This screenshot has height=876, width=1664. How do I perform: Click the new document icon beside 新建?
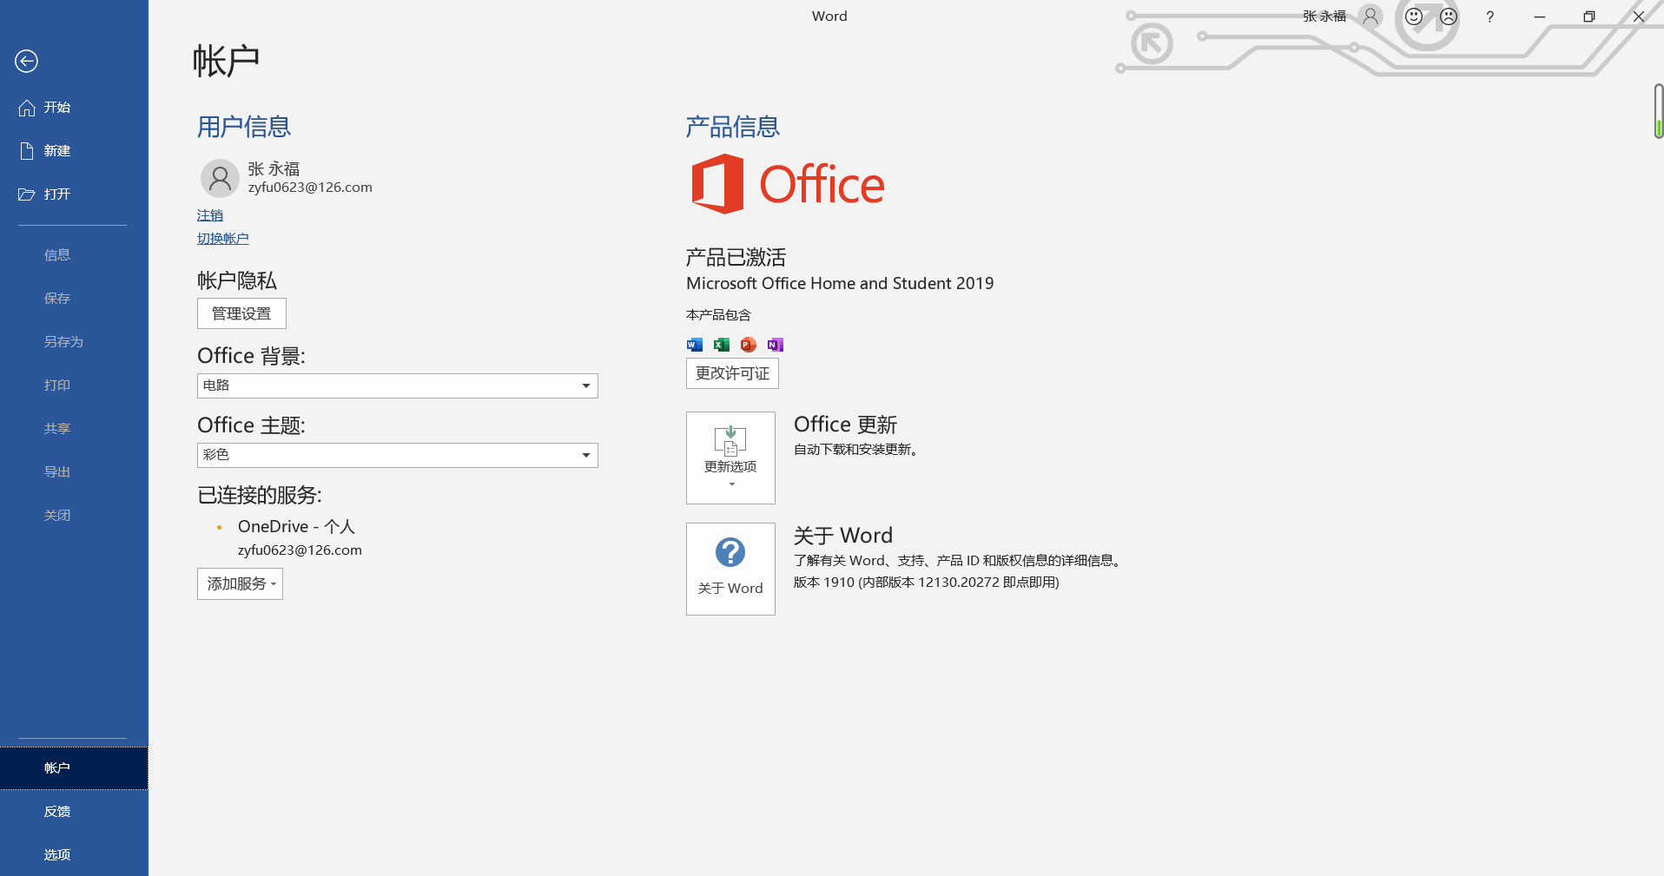27,151
